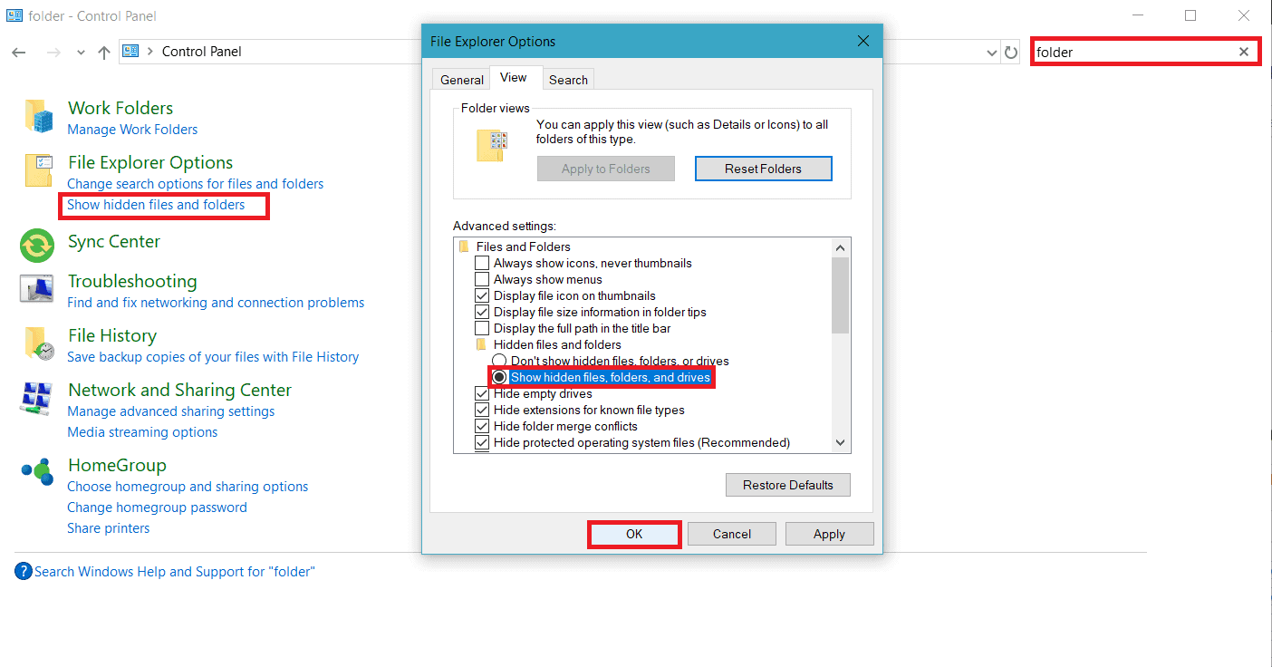
Task: Open the address bar dropdown
Action: coord(990,52)
